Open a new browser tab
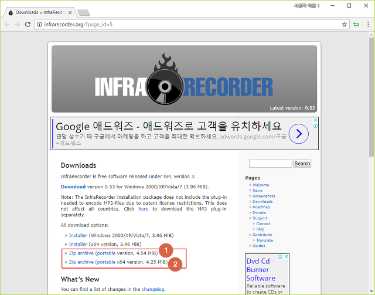Viewport: 375px width, 295px height. click(84, 12)
